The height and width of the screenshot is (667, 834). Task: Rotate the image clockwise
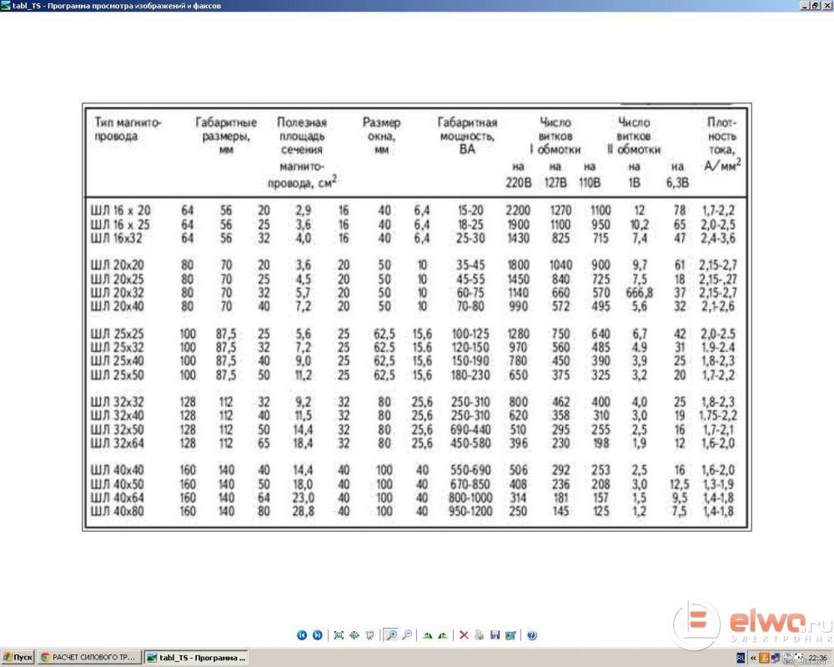click(428, 635)
